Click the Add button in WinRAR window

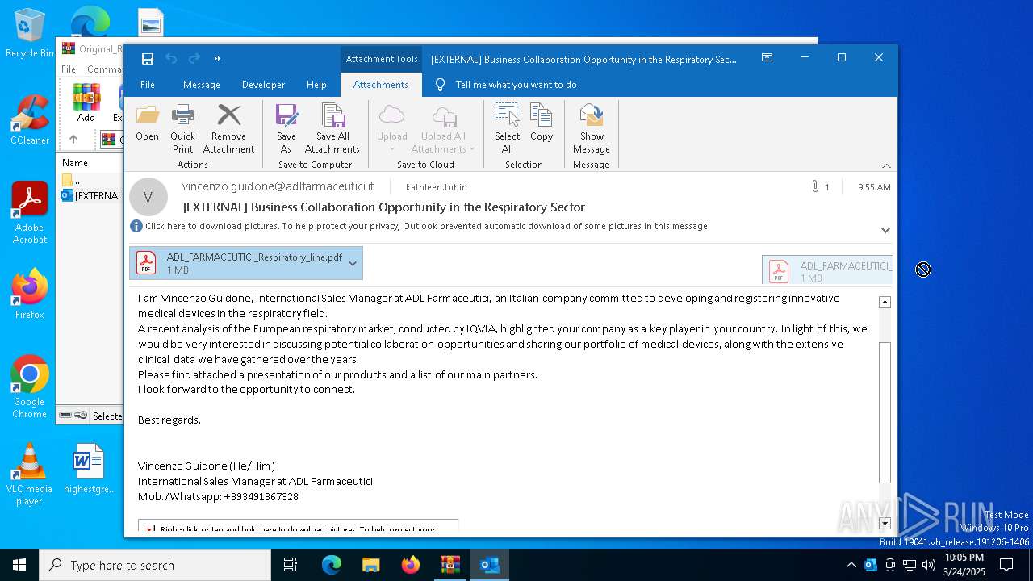tap(86, 103)
